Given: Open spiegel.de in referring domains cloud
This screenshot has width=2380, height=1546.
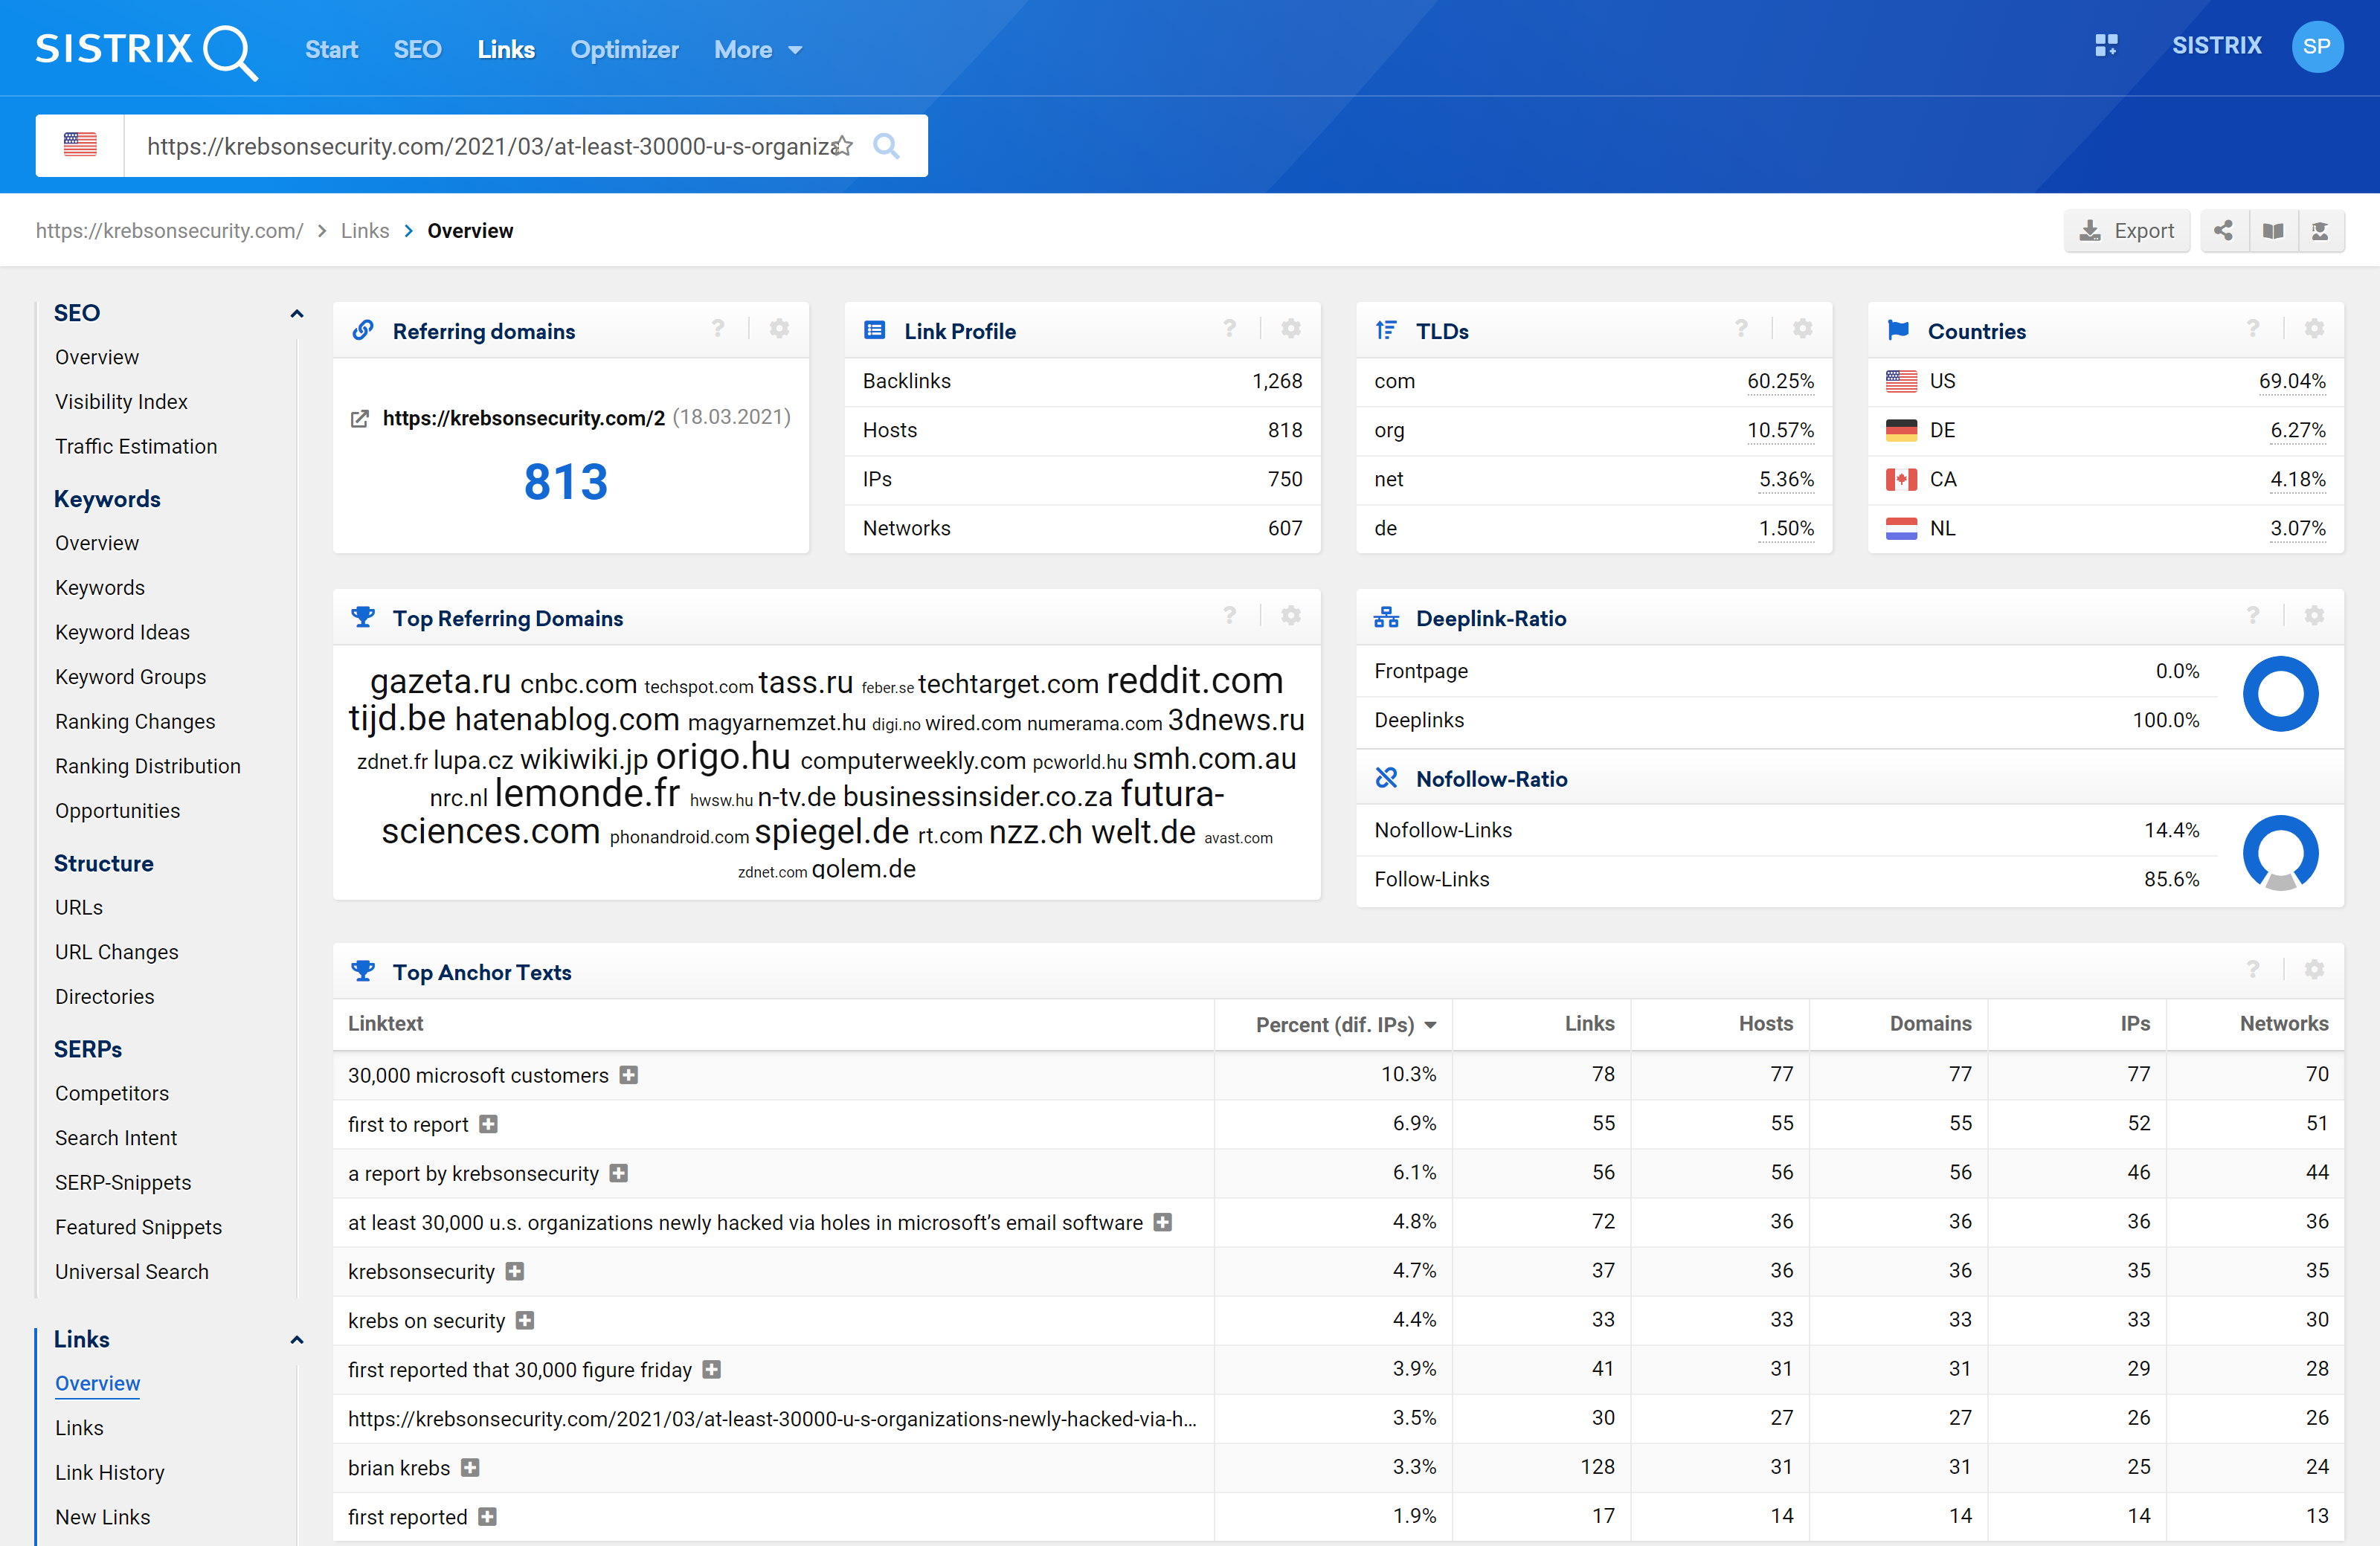Looking at the screenshot, I should click(x=832, y=831).
